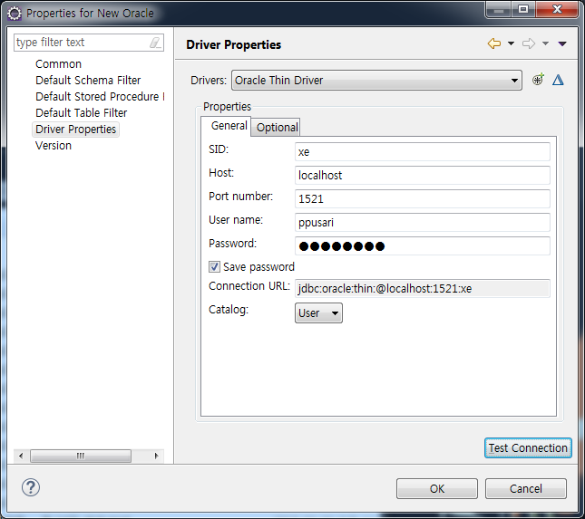Click the New Driver Definition icon
This screenshot has width=585, height=519.
tap(538, 80)
